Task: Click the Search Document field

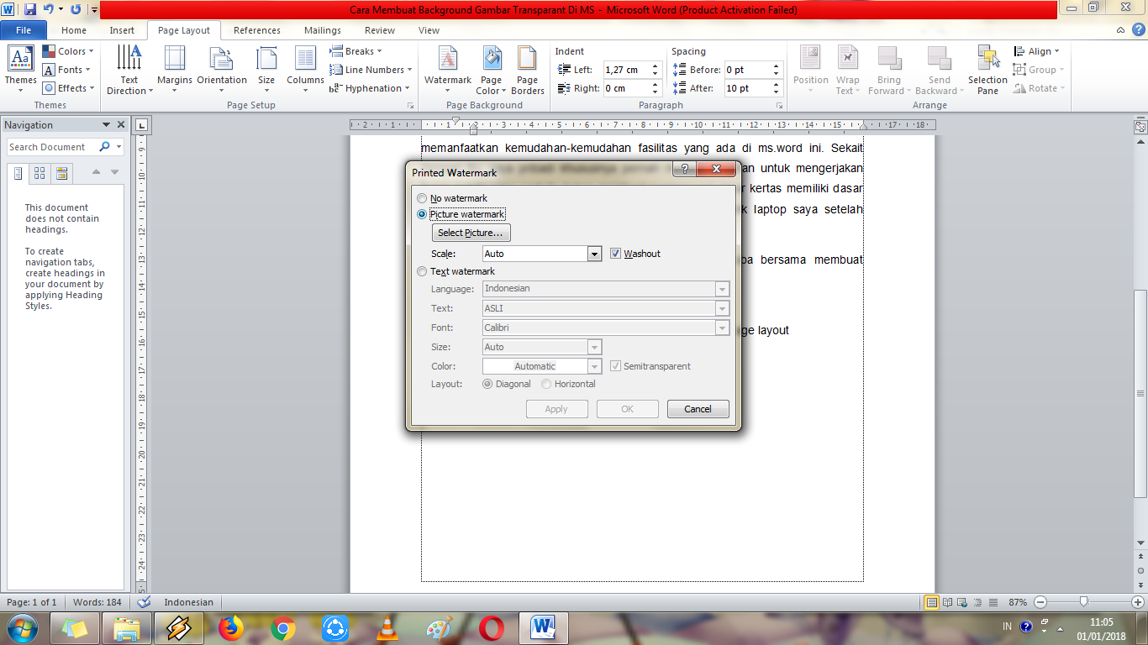Action: coord(52,147)
